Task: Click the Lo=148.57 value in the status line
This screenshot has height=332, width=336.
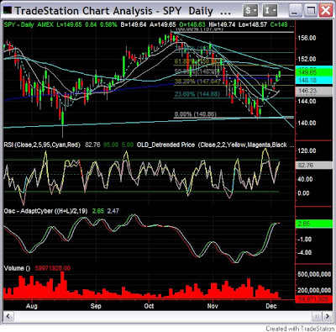Action: pos(253,24)
